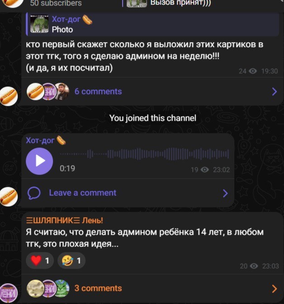Seek within the voice message waveform

click(145, 154)
